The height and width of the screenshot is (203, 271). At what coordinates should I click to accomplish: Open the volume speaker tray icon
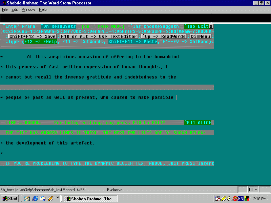click(x=228, y=199)
